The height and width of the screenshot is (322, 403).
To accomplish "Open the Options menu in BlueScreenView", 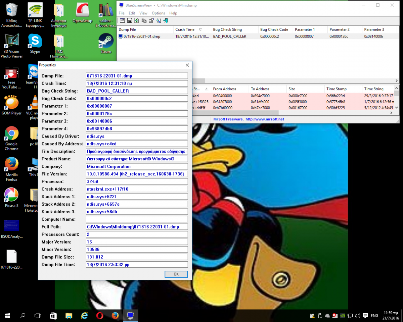I will (x=158, y=13).
